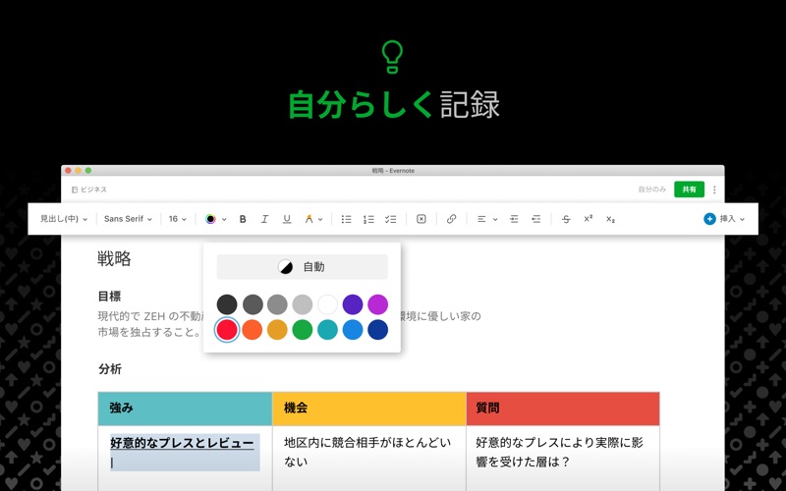
Task: Insert a bulleted list
Action: [x=347, y=219]
